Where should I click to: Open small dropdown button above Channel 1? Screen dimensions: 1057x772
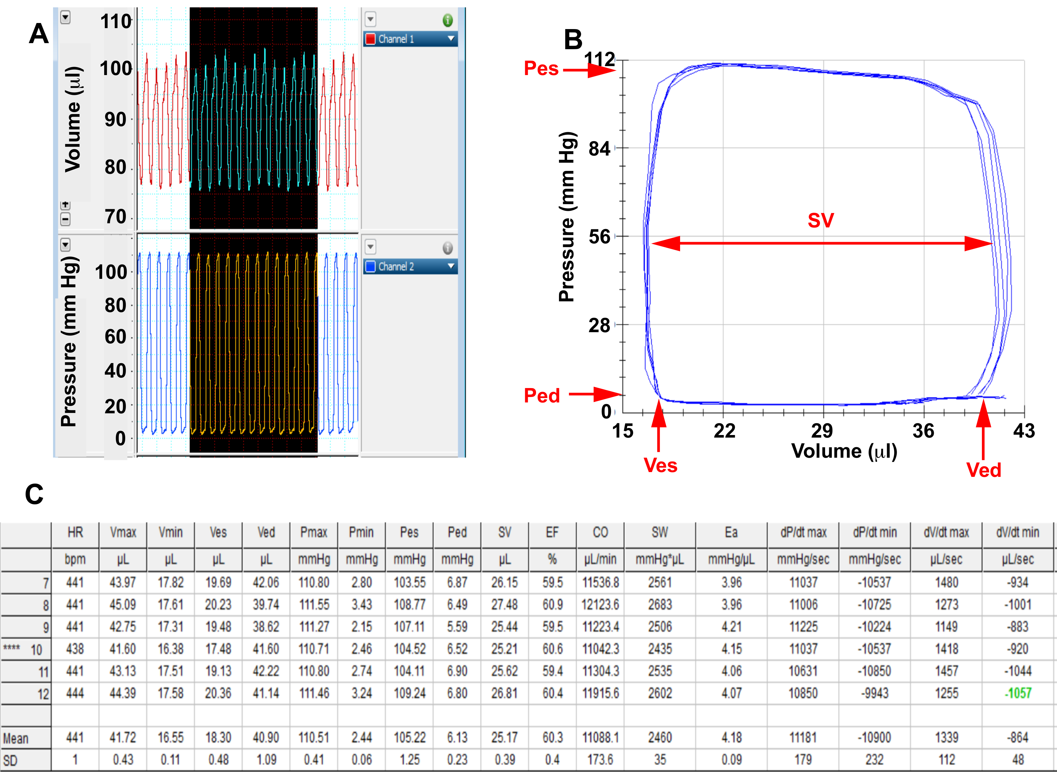pos(370,19)
